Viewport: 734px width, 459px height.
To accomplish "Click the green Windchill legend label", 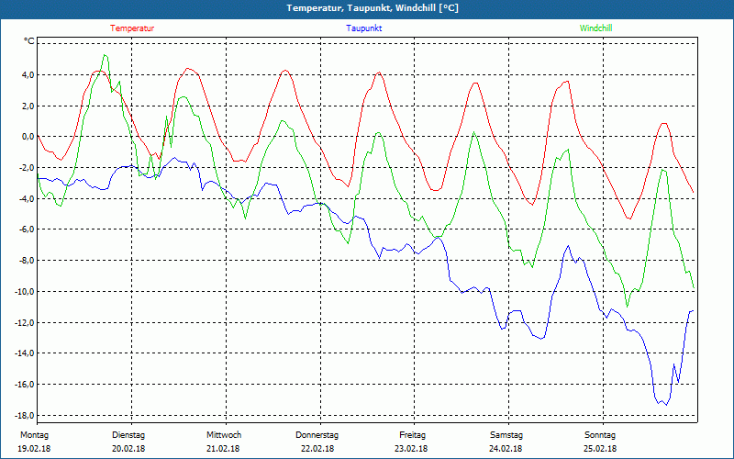I will pyautogui.click(x=595, y=28).
